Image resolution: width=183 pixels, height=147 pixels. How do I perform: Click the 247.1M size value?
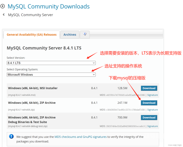pyautogui.click(x=122, y=103)
